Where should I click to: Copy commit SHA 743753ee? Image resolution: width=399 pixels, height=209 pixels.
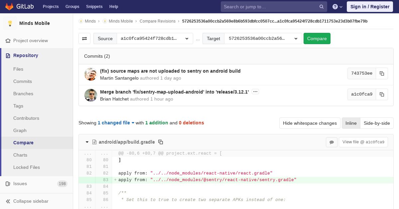click(x=382, y=73)
